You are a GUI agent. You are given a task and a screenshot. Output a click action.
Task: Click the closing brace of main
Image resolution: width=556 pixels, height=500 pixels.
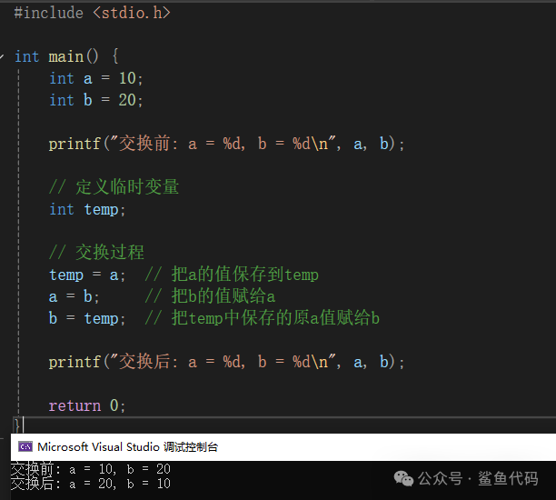[x=16, y=425]
